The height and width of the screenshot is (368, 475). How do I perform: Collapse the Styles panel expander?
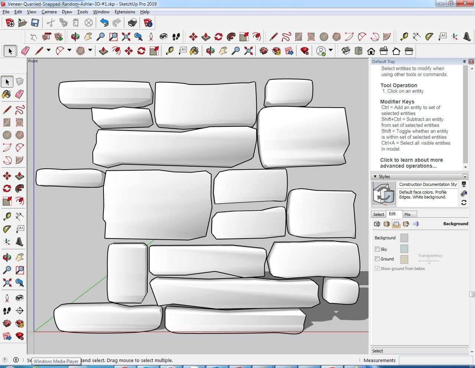(x=375, y=177)
